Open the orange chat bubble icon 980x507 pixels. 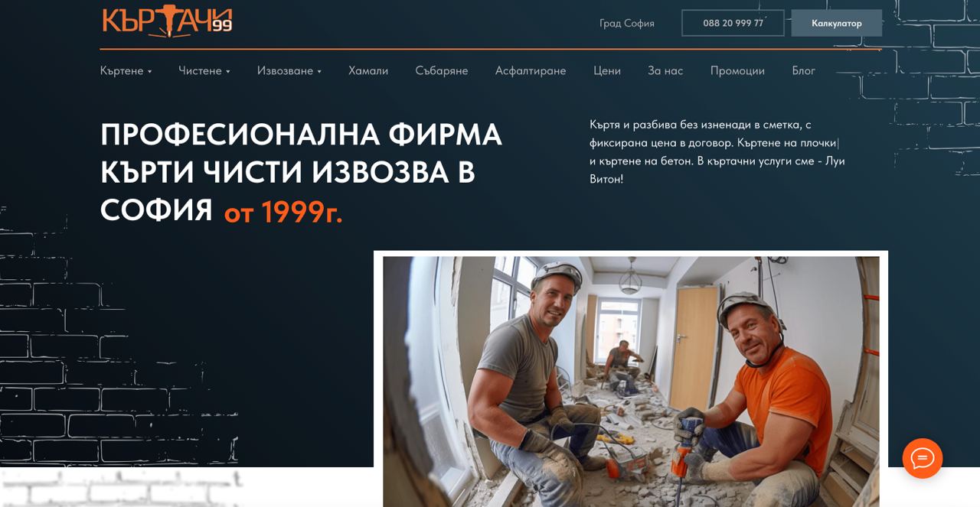tap(922, 458)
